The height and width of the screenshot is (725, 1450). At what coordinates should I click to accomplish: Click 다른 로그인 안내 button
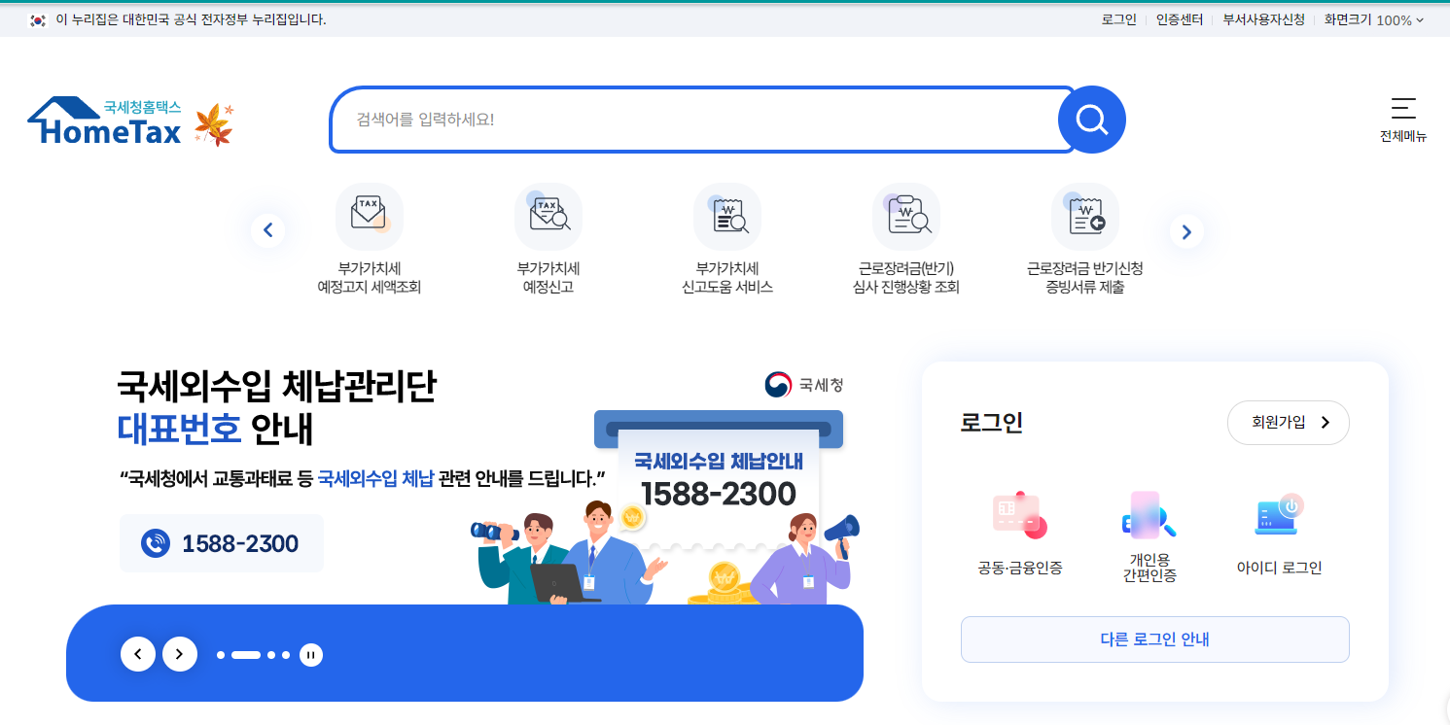pyautogui.click(x=1155, y=639)
